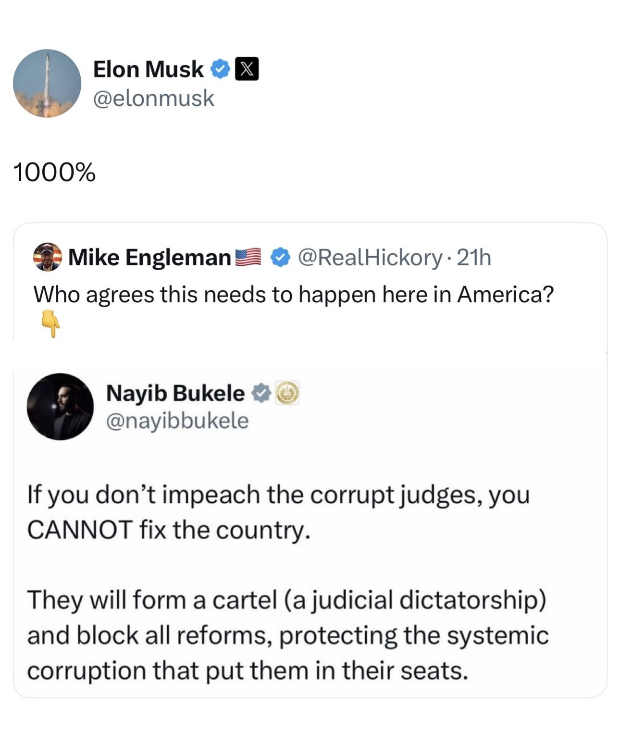Click Nayib Bukele's gray verified badge
This screenshot has height=746, width=620.
click(x=261, y=393)
